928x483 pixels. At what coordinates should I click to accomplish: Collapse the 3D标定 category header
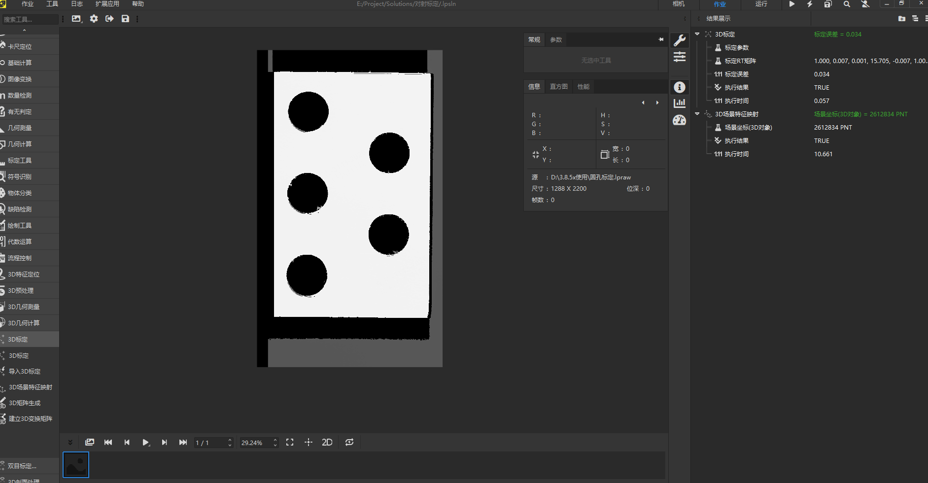point(30,339)
